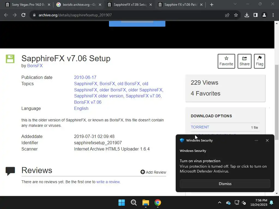Click 'Turn on virus protection' notification text
The height and width of the screenshot is (209, 279).
click(200, 161)
